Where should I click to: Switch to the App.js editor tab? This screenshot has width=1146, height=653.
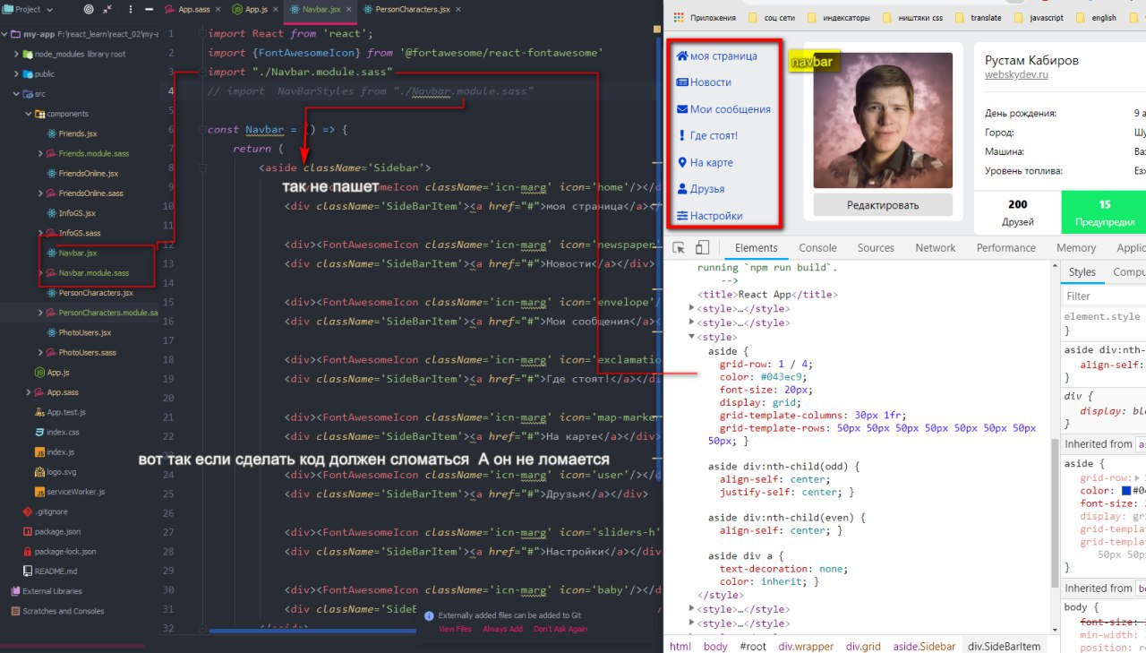click(x=255, y=9)
